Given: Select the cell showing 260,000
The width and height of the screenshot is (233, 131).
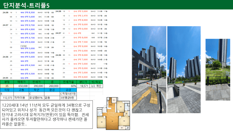Looking at the screenshot, I should 52,86.
